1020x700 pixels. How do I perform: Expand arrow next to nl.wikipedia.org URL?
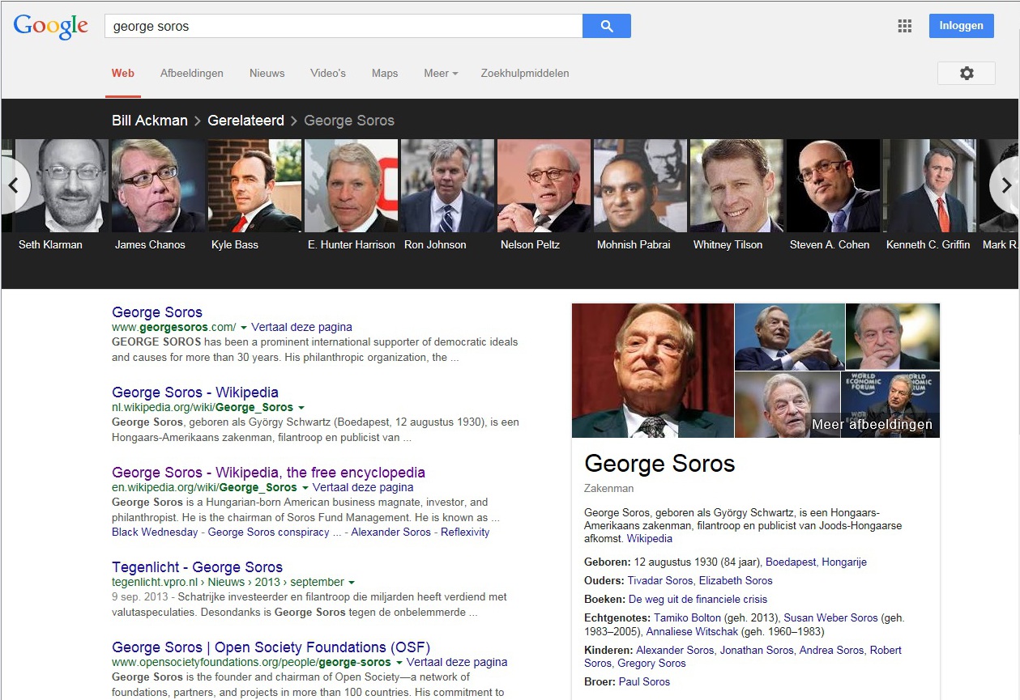[301, 408]
